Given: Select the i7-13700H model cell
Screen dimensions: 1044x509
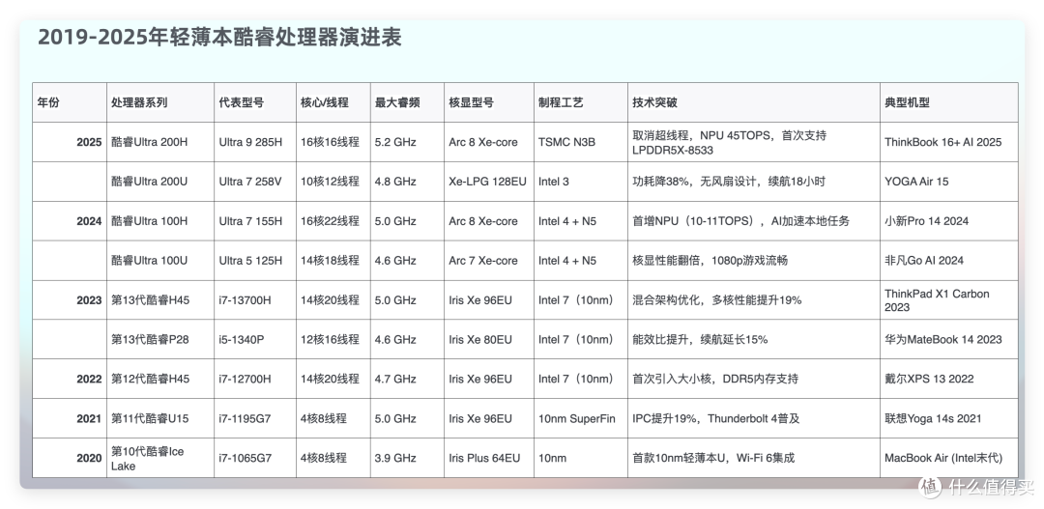Looking at the screenshot, I should (x=255, y=300).
